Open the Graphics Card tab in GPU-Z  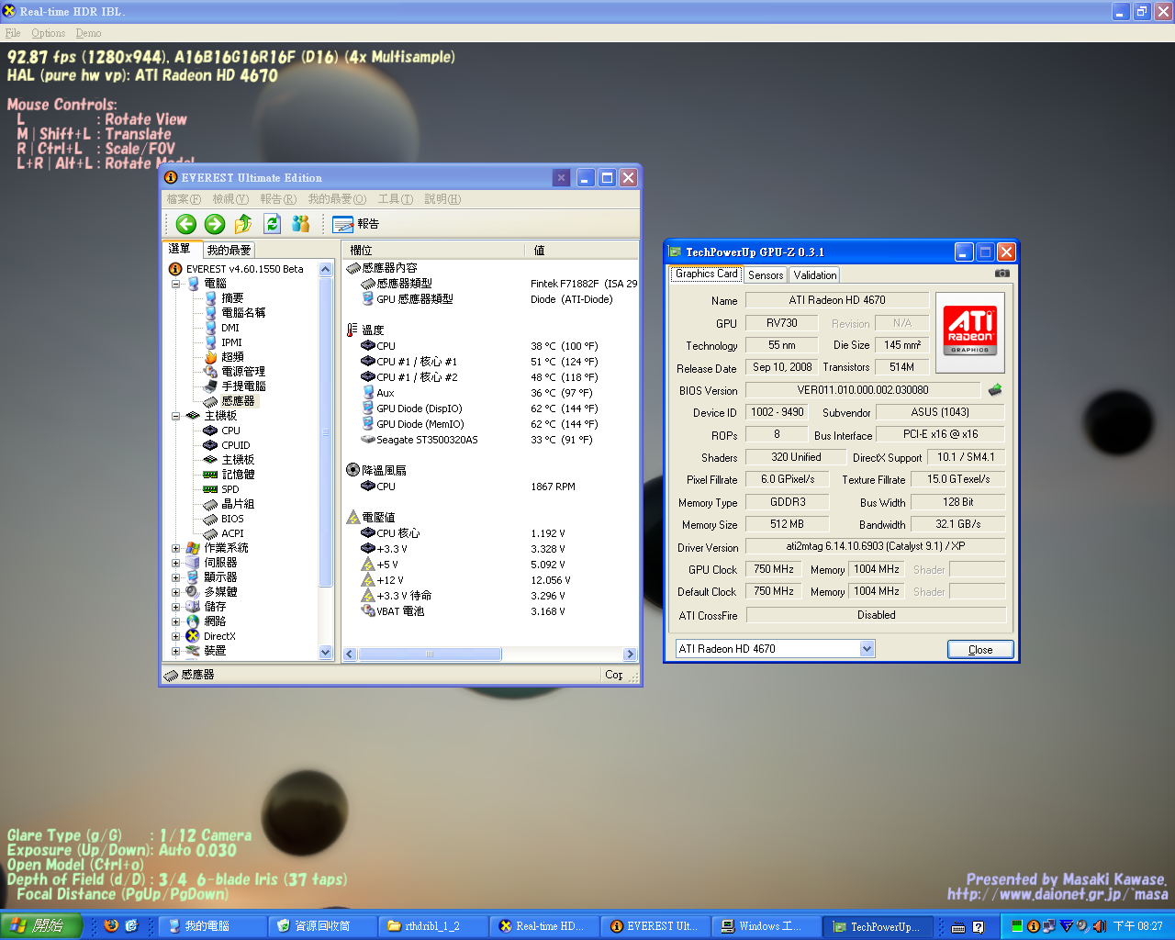coord(706,274)
